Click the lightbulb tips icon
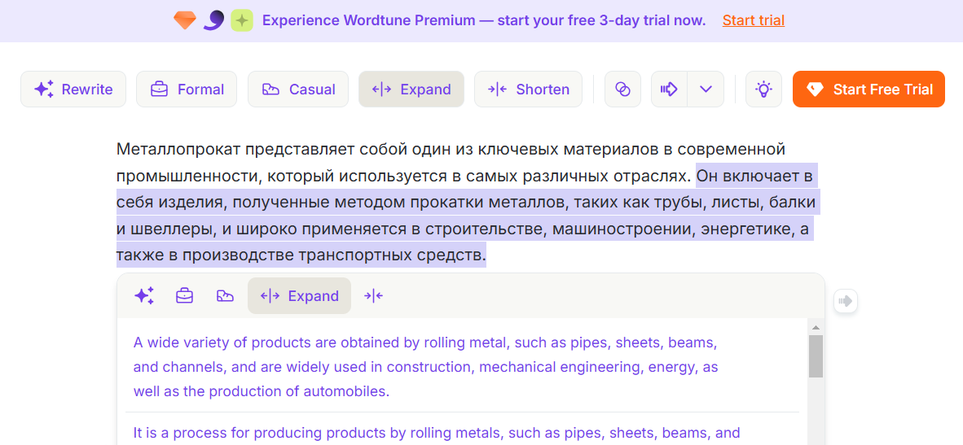The height and width of the screenshot is (445, 963). [763, 89]
